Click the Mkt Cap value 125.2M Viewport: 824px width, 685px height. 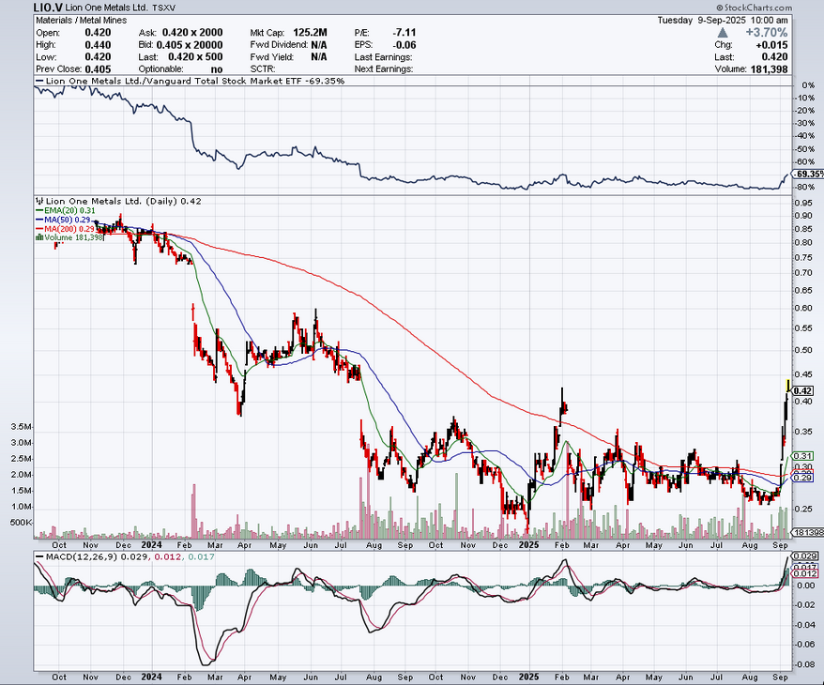click(x=310, y=33)
